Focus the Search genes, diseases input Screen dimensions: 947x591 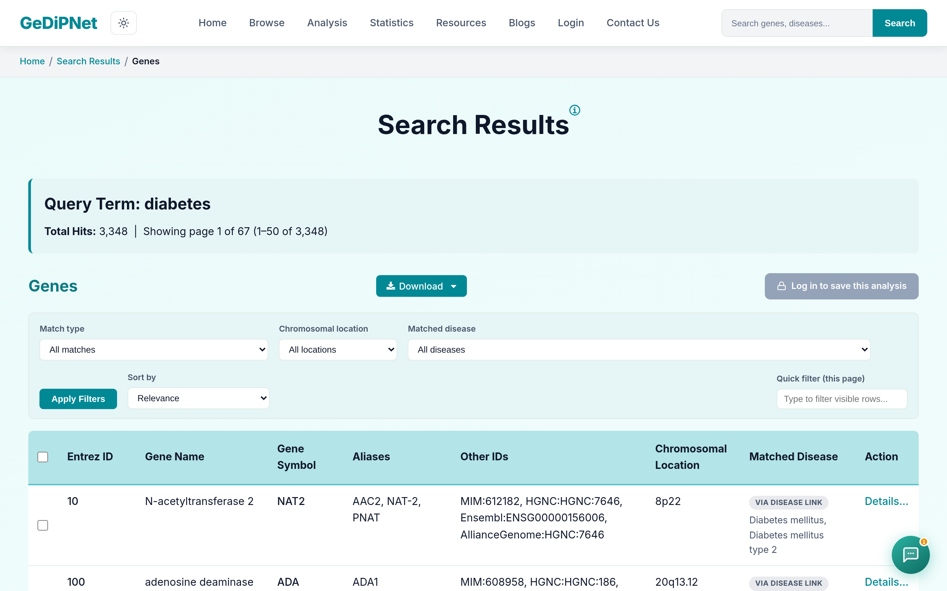pos(797,23)
